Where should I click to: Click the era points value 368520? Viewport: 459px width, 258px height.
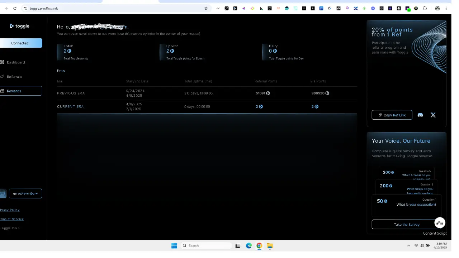pos(318,93)
